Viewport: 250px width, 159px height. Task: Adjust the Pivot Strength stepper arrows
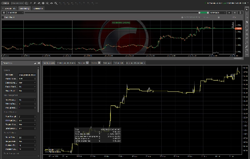(x=35, y=117)
